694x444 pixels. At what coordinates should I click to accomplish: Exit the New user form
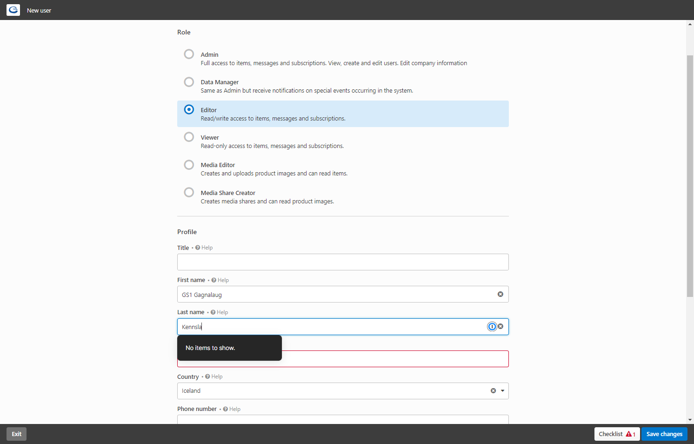(17, 434)
